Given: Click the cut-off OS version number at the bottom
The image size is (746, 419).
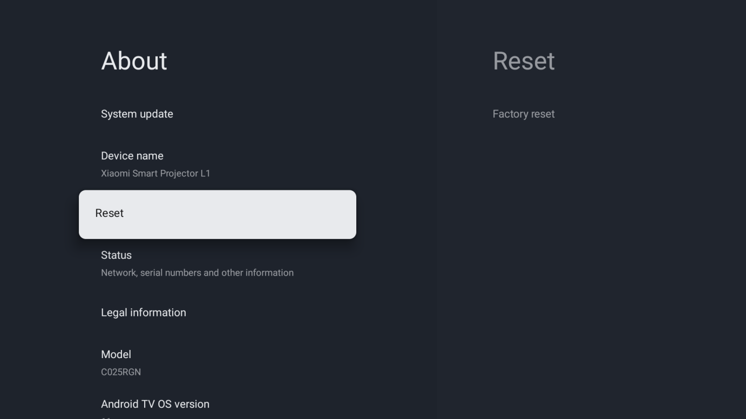Looking at the screenshot, I should [106, 417].
